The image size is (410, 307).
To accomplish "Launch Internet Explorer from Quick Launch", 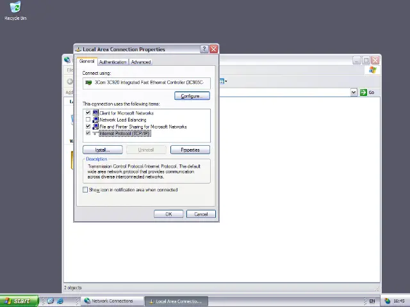I will pos(60,301).
